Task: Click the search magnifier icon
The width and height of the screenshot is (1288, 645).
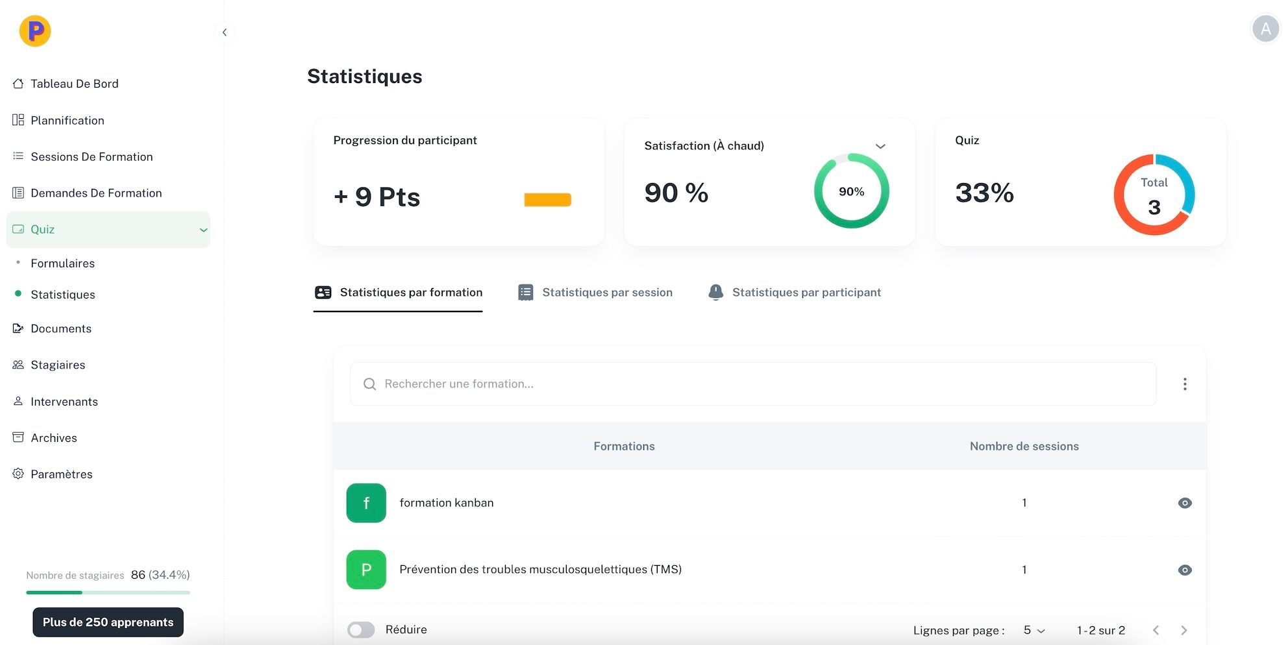Action: (x=369, y=384)
